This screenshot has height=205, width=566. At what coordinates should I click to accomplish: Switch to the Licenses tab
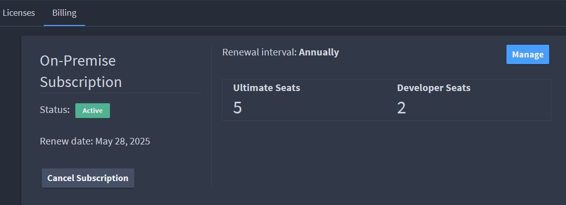[19, 13]
